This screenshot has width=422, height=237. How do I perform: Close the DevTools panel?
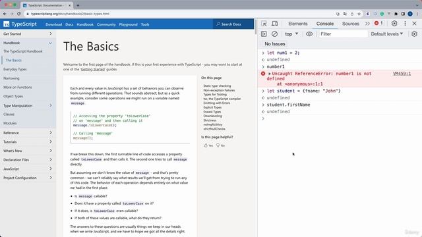pos(415,24)
